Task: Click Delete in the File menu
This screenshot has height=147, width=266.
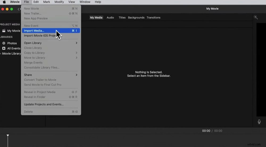Action: pyautogui.click(x=51, y=112)
